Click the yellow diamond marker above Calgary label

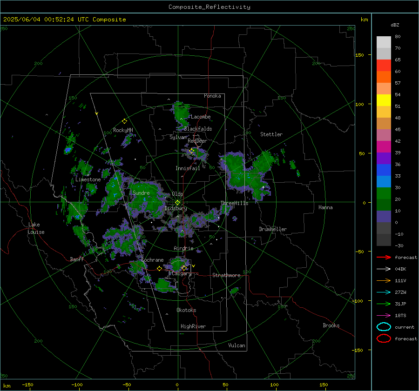(x=184, y=268)
